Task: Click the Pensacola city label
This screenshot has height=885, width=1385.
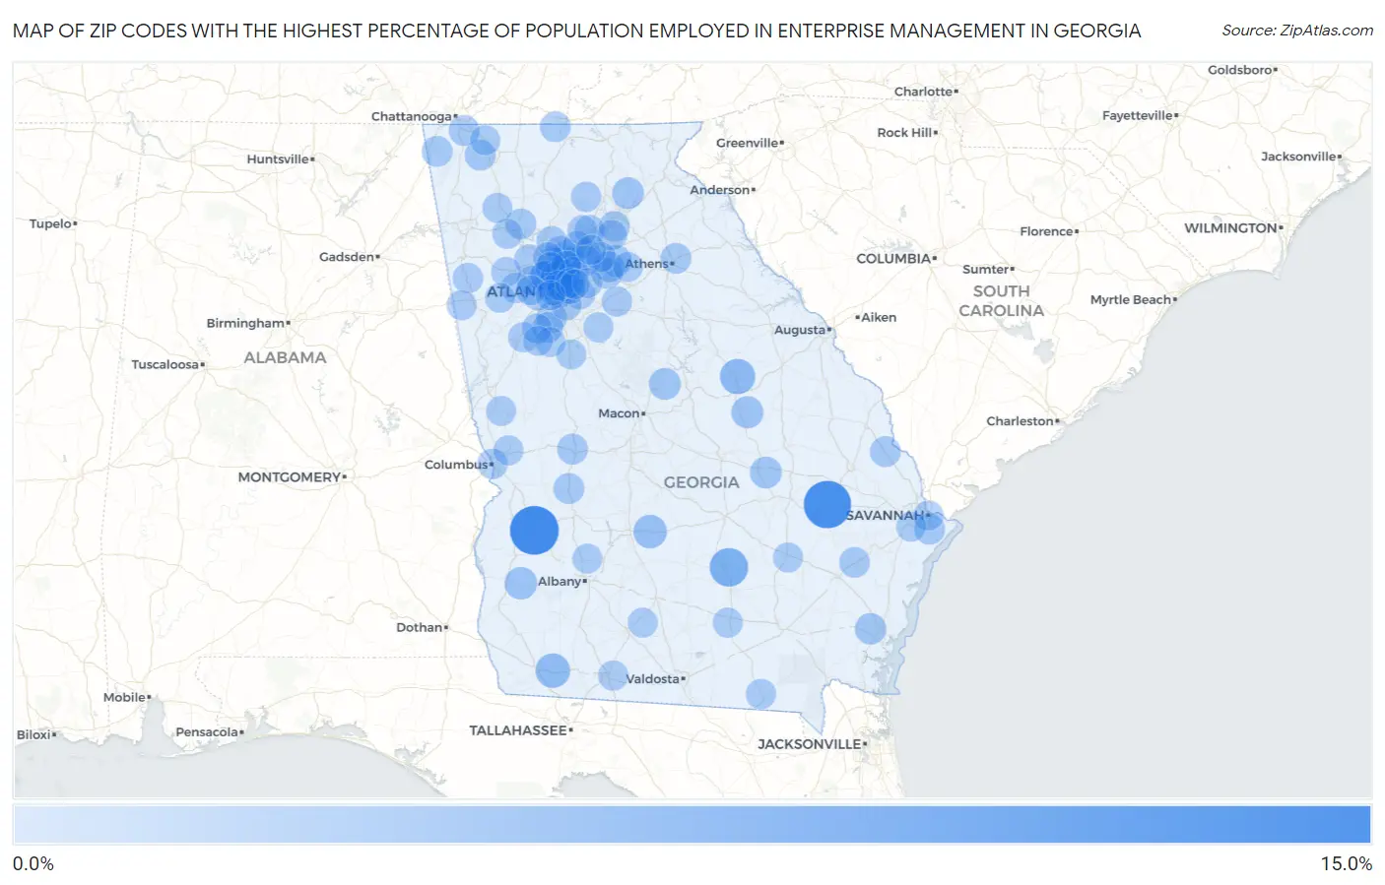Action: tap(207, 732)
